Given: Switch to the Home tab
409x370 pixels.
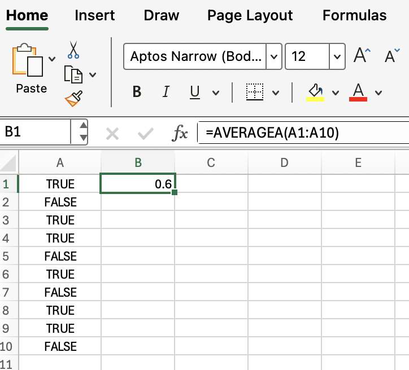Looking at the screenshot, I should (27, 15).
